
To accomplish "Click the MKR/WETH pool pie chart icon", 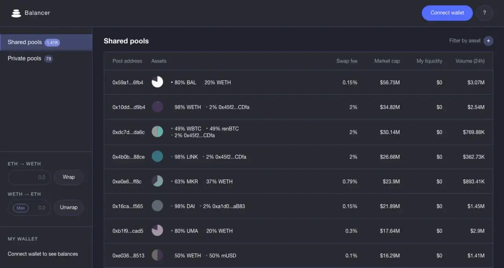I will (x=157, y=181).
